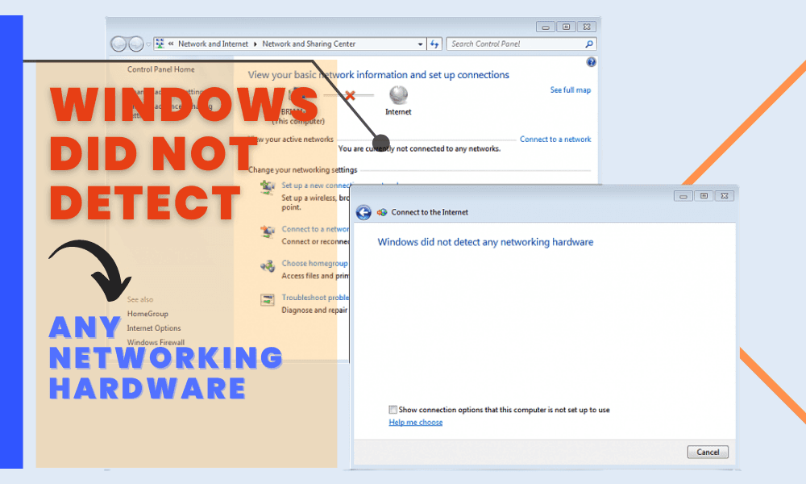Open 'HomeGroup' under See also

(x=147, y=314)
